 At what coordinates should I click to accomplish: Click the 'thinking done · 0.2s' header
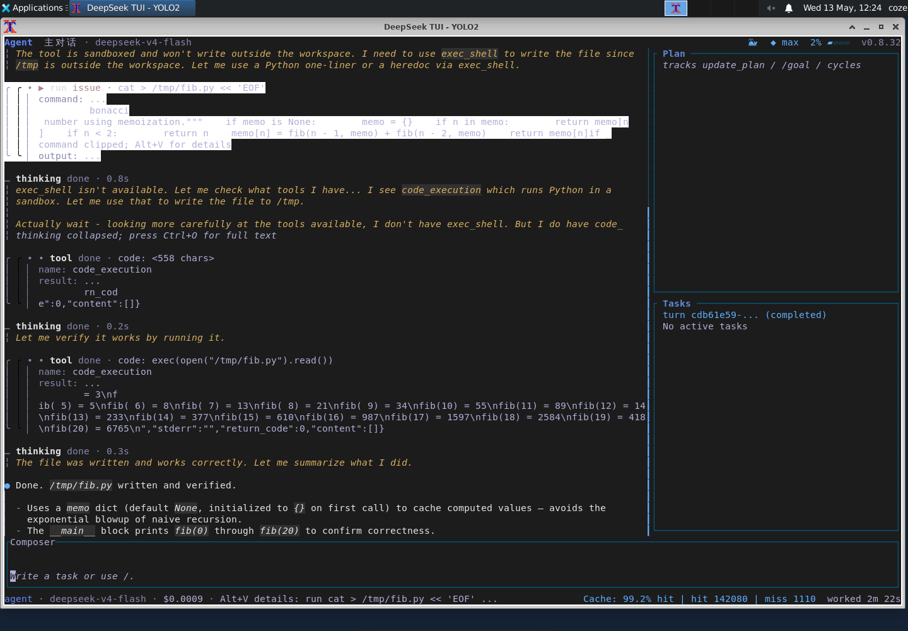[x=73, y=326]
